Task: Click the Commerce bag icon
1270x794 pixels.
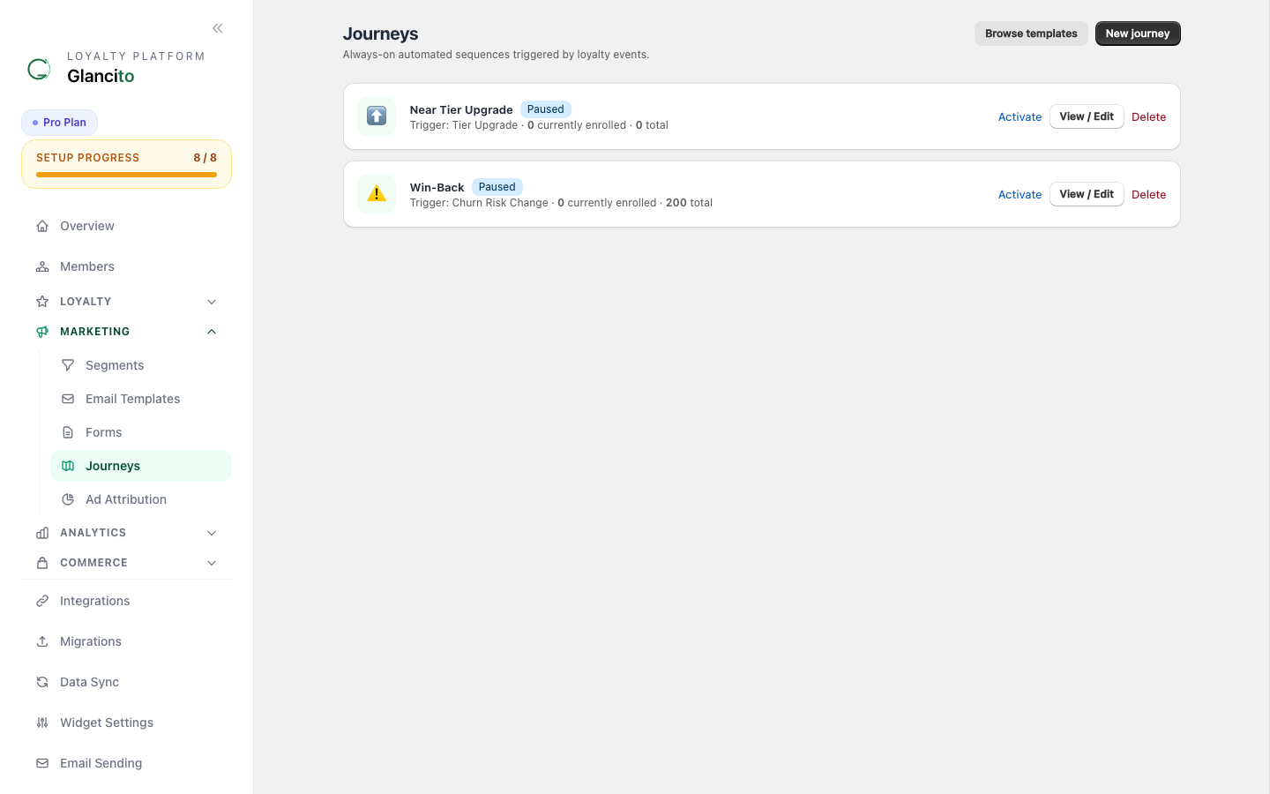Action: [x=42, y=563]
